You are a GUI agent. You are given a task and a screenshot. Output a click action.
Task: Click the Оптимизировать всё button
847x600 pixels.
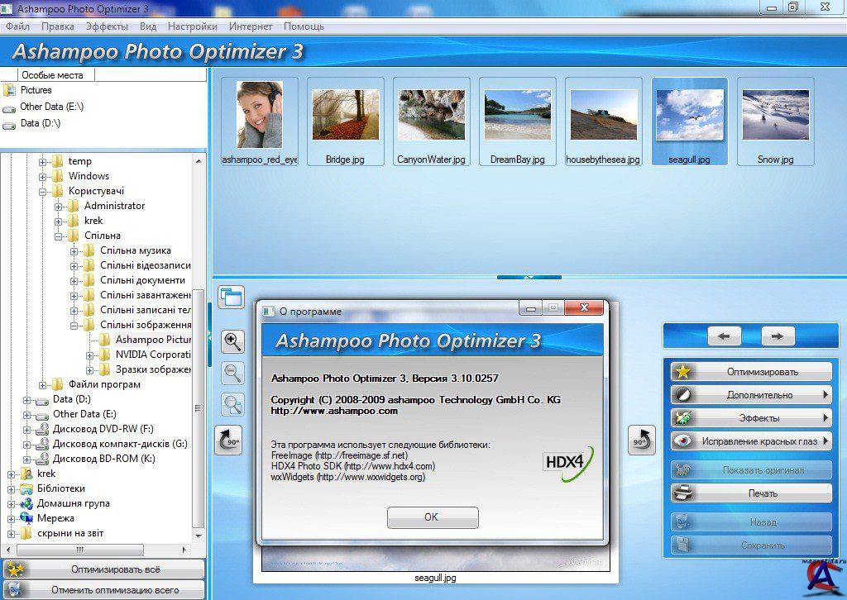[104, 569]
